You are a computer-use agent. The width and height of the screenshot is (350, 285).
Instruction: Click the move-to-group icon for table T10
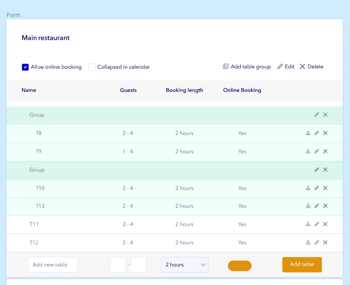(x=308, y=188)
